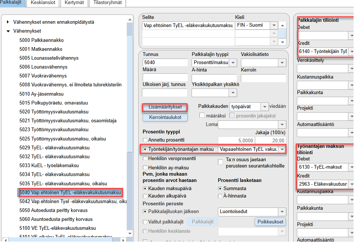Open the Yksikköpalkan yksikkö dropdown
Image resolution: width=358 pixels, height=252 pixels.
233,93
